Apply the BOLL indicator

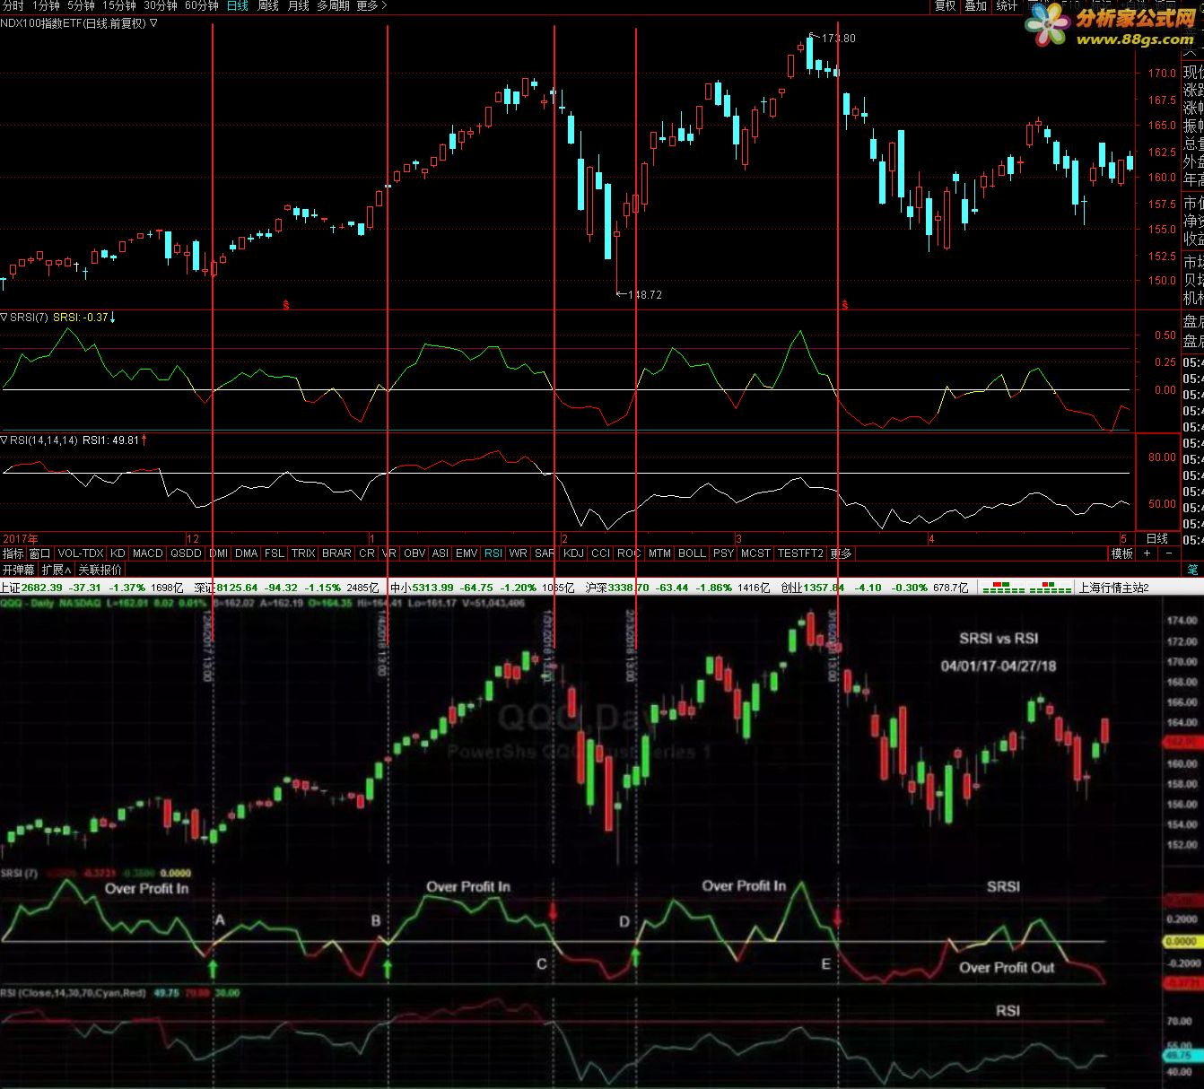(x=692, y=553)
